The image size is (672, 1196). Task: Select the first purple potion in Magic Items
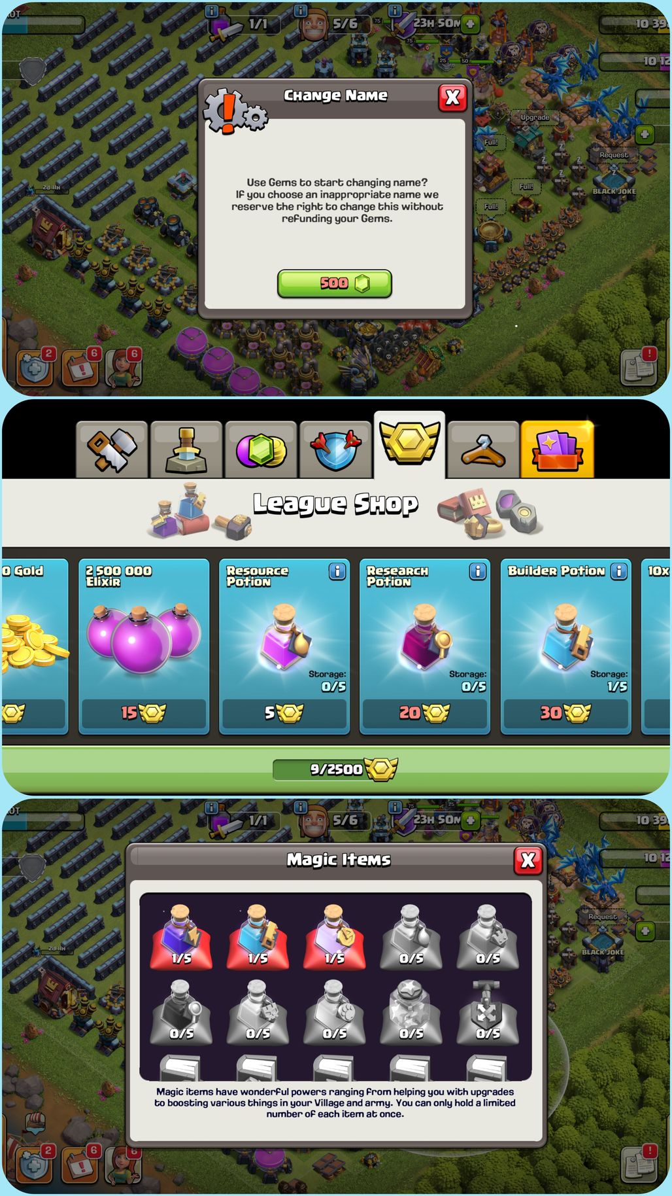point(182,936)
